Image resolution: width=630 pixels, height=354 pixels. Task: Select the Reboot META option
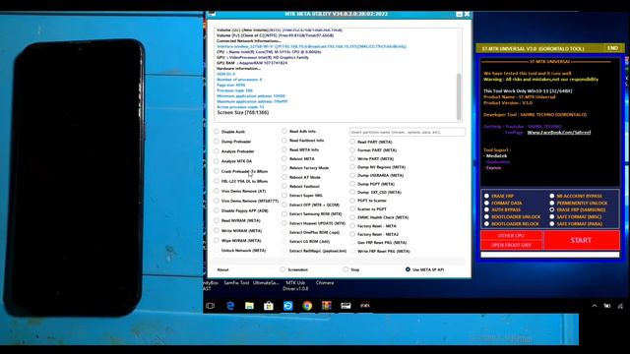point(298,159)
